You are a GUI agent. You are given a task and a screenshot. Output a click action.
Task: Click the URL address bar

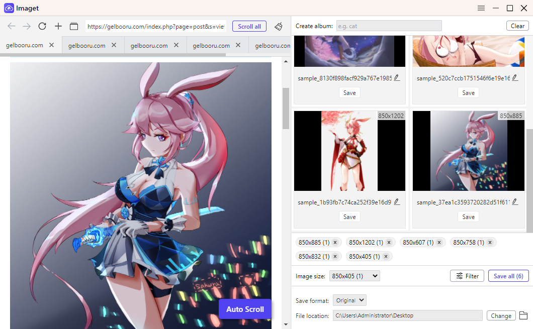[x=156, y=27]
